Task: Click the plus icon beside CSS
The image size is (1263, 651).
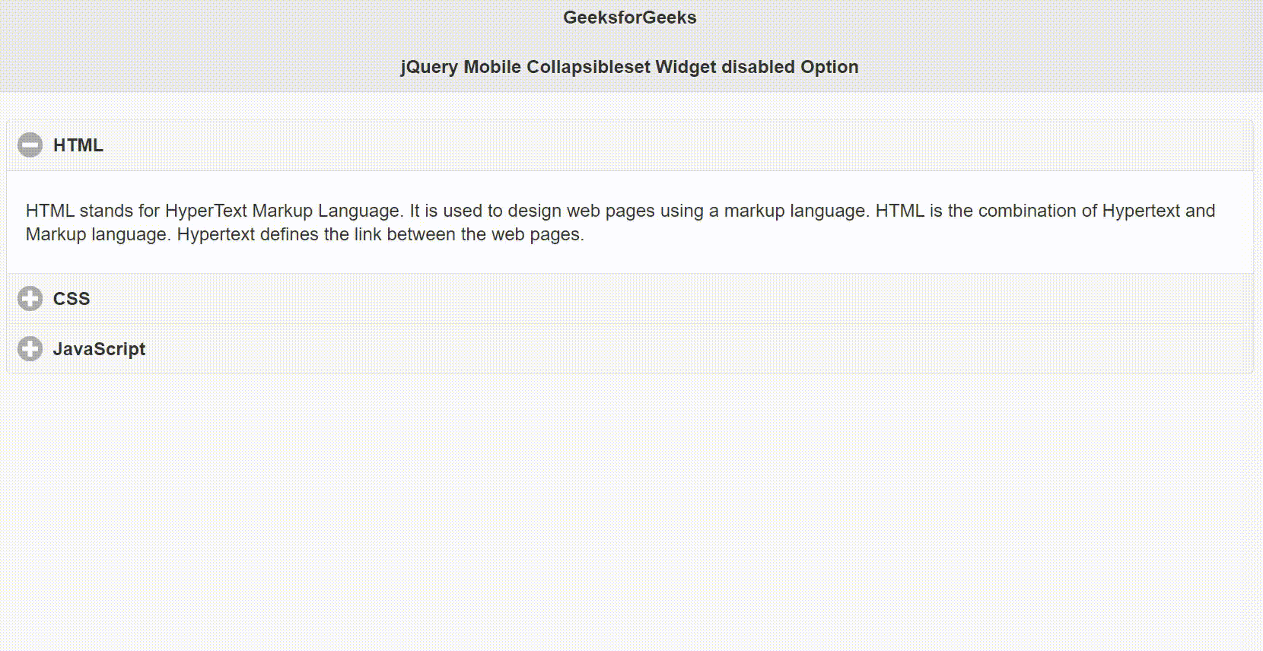Action: tap(30, 299)
